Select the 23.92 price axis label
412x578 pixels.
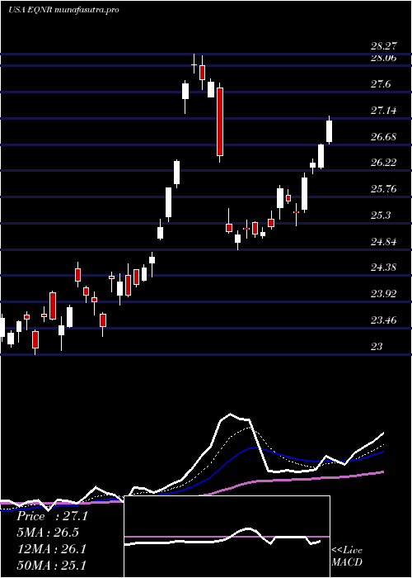tap(384, 294)
